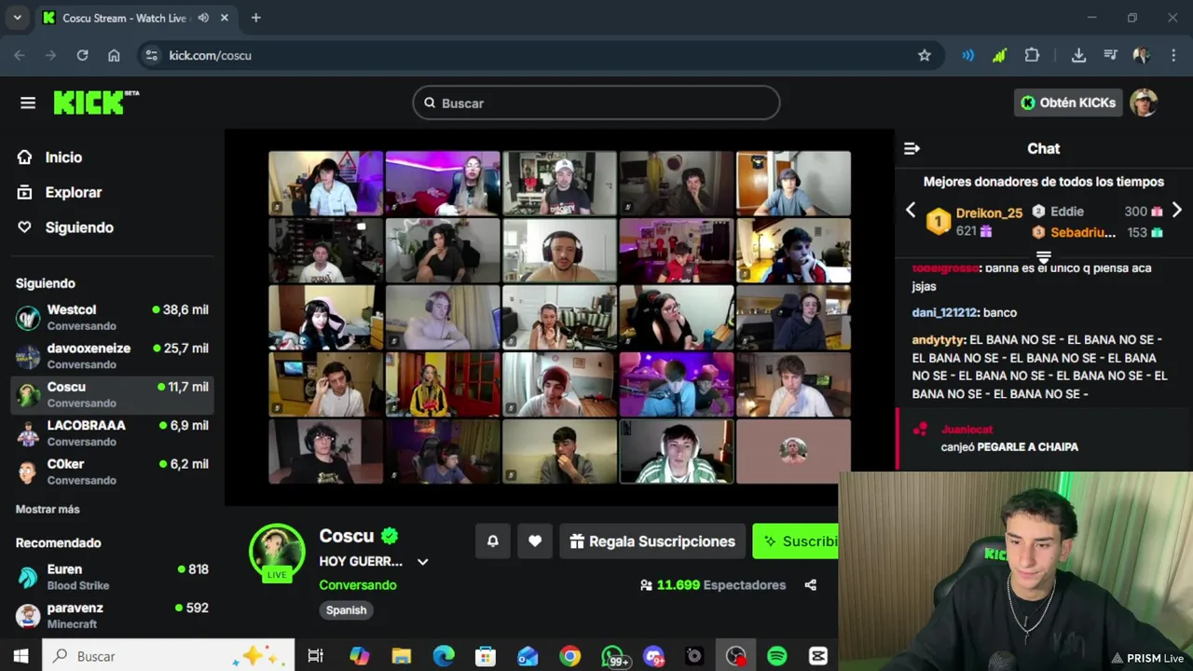This screenshot has height=671, width=1193.
Task: Open Westcol's followed channel
Action: click(x=112, y=317)
